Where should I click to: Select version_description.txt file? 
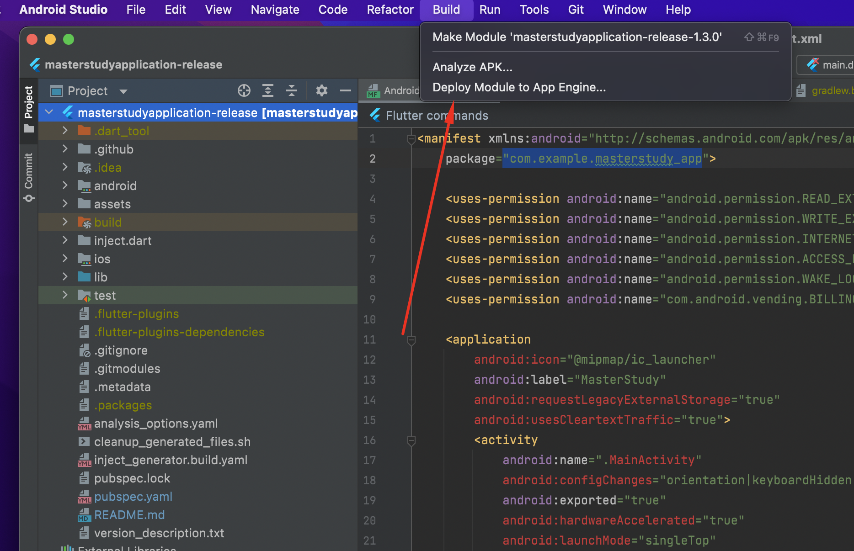click(159, 533)
